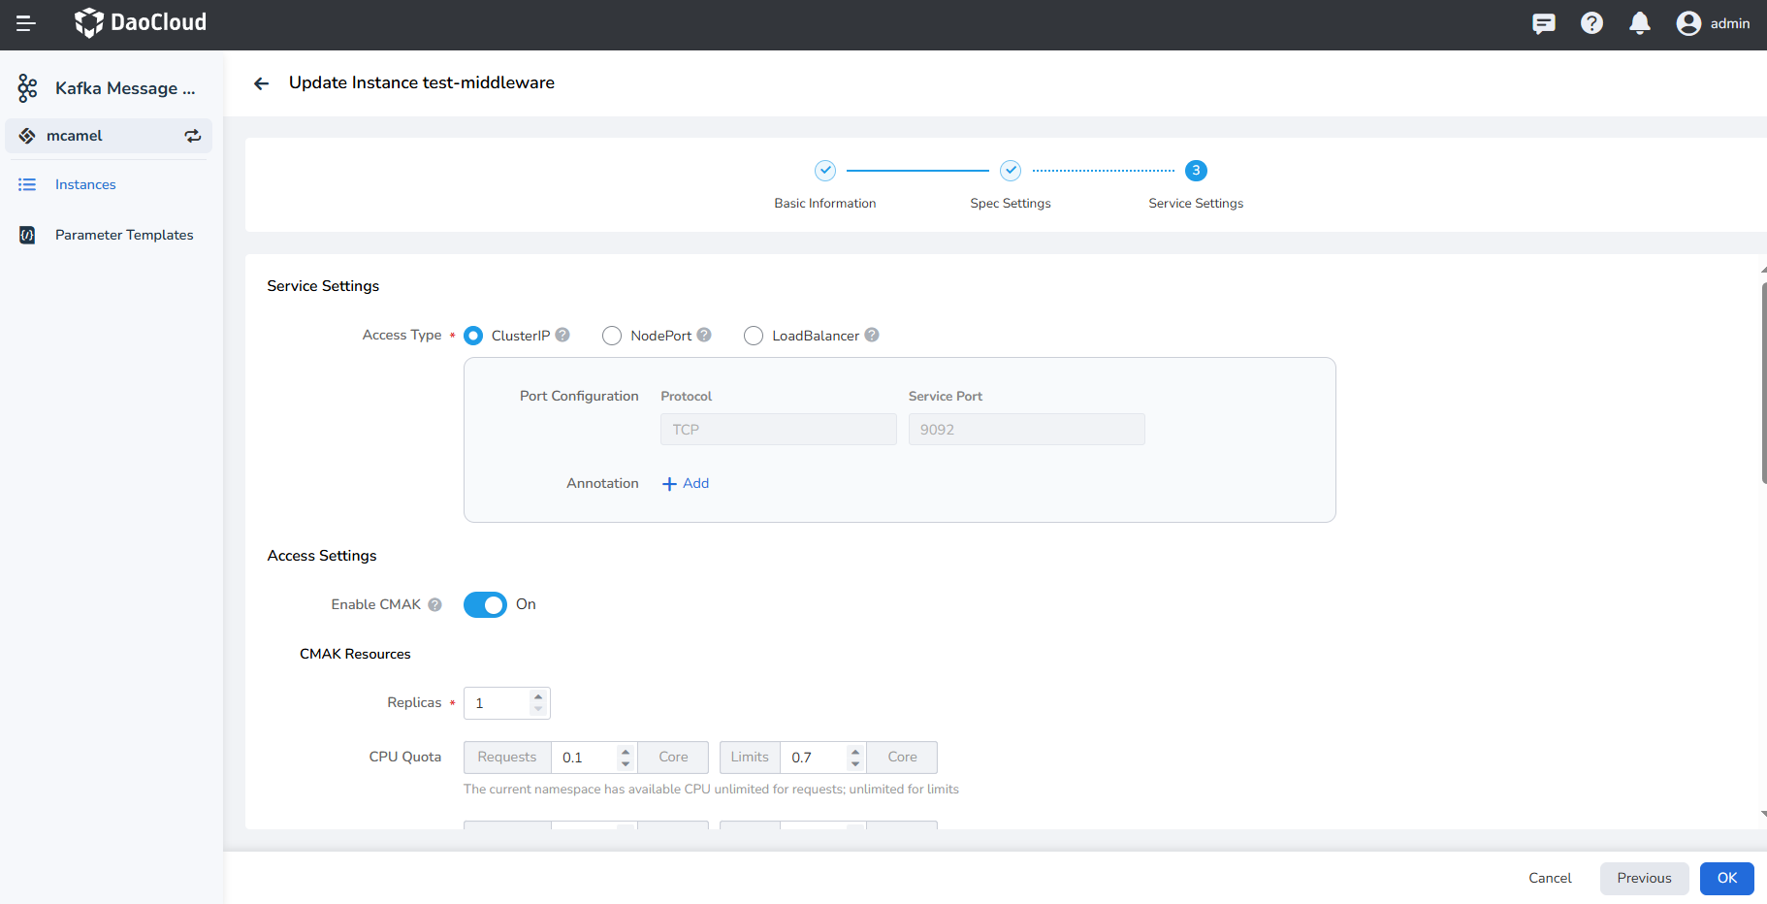
Task: Click the info icon beside LoadBalancer
Action: pyautogui.click(x=872, y=335)
